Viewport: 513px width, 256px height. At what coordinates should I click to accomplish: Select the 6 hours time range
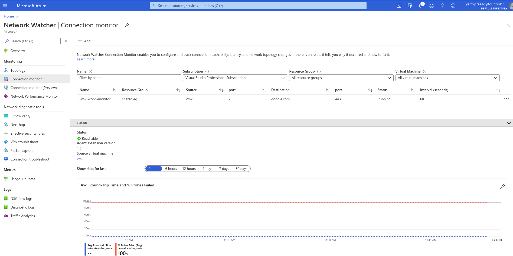pyautogui.click(x=171, y=169)
